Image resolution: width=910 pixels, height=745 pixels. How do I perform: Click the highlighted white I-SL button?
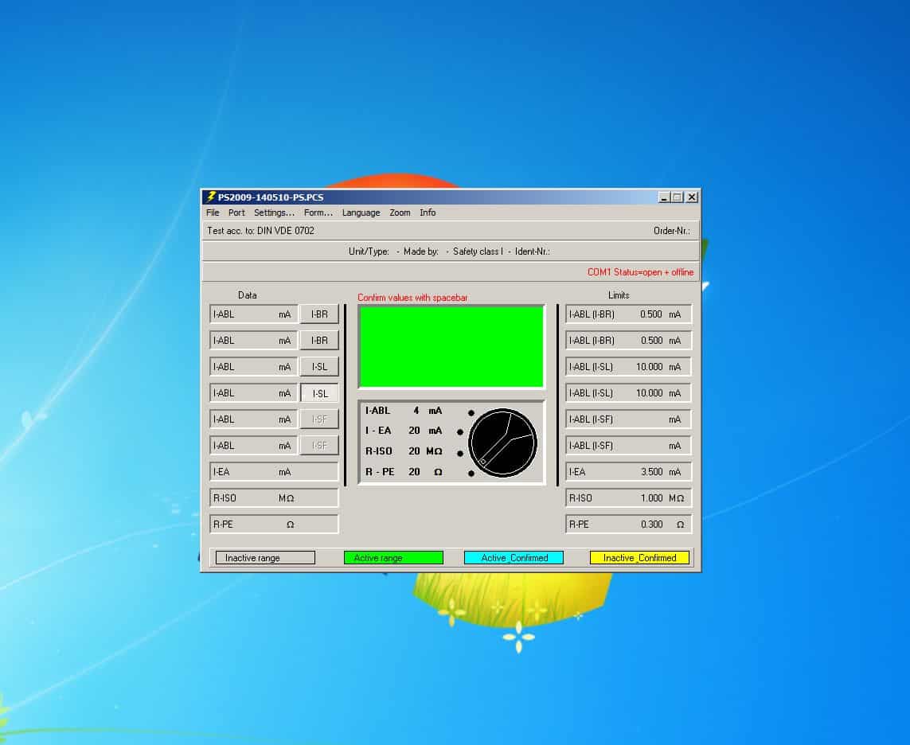click(x=320, y=393)
